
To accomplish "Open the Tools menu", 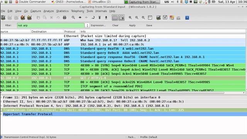I will (x=90, y=11).
